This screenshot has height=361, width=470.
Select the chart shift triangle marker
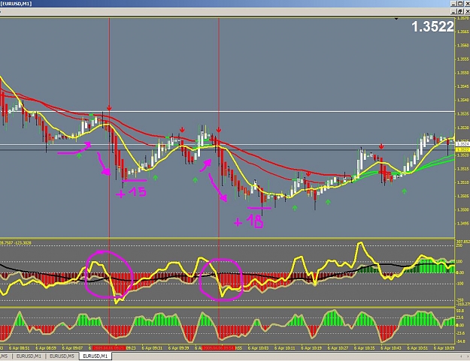[x=396, y=19]
